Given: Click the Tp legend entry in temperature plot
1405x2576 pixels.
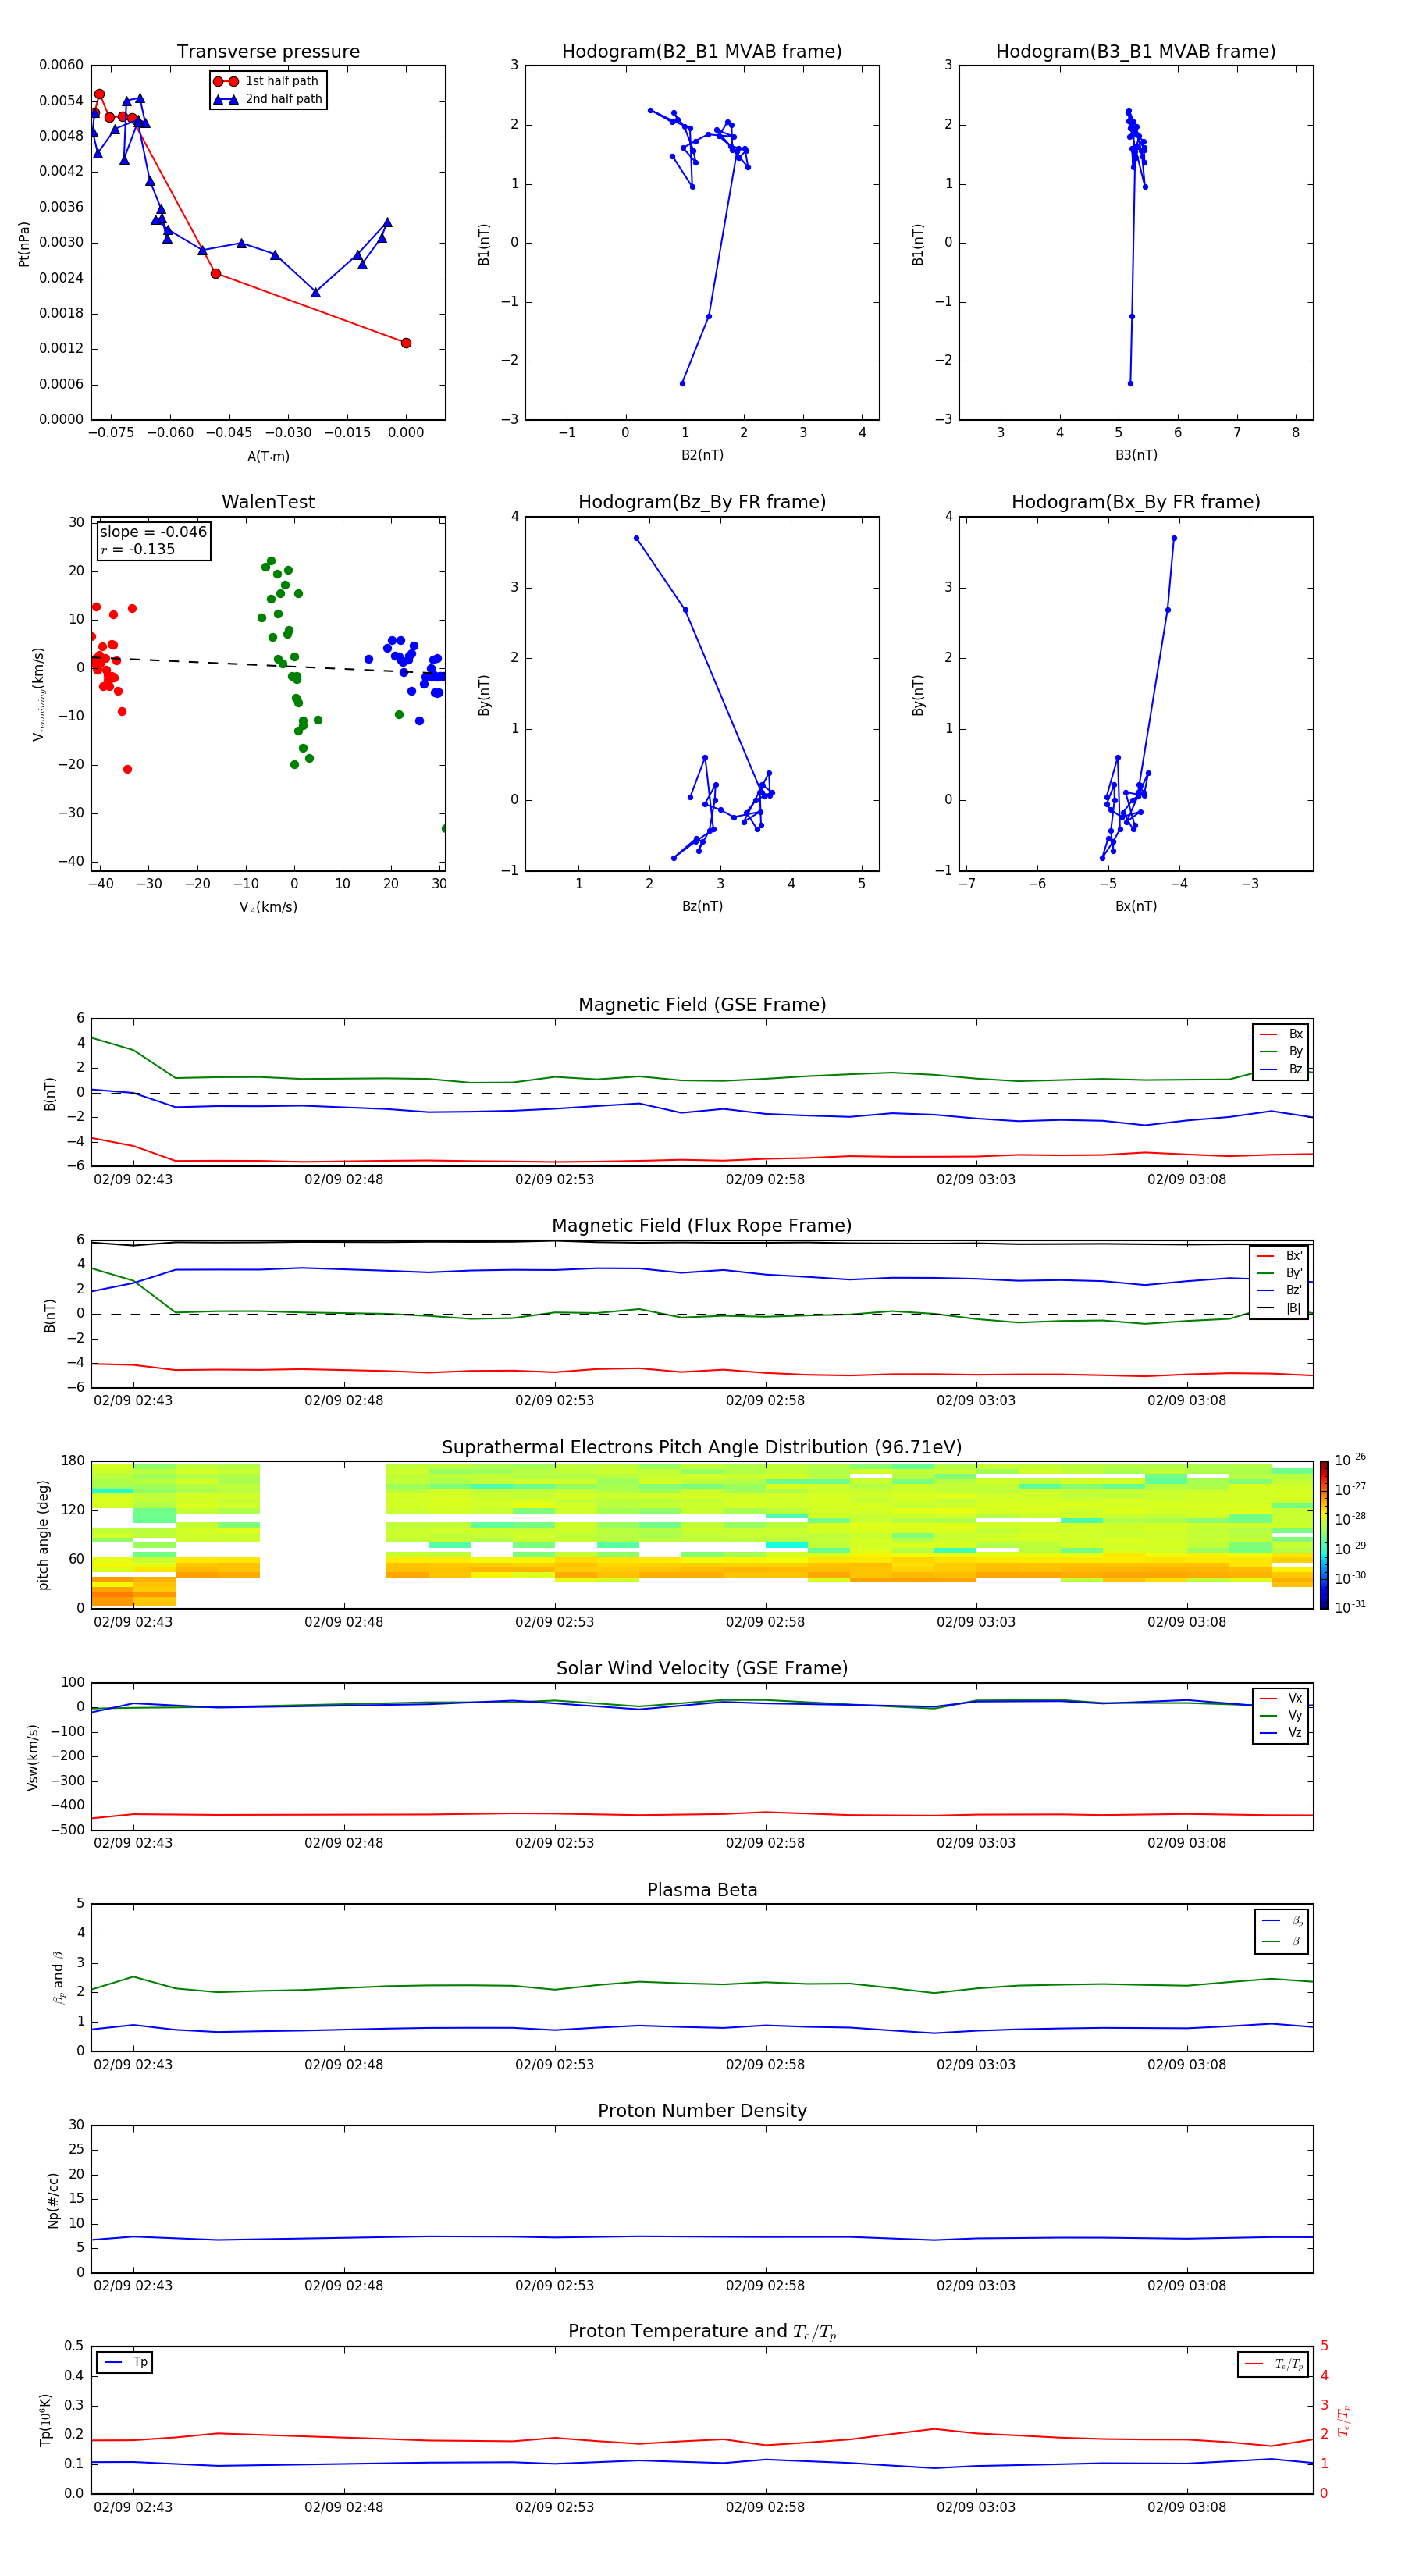Looking at the screenshot, I should coord(125,2362).
